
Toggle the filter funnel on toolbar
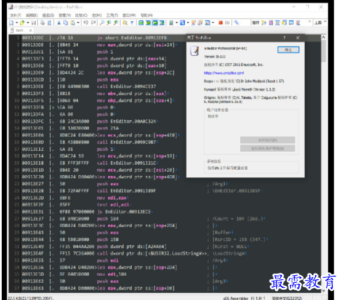132,22
